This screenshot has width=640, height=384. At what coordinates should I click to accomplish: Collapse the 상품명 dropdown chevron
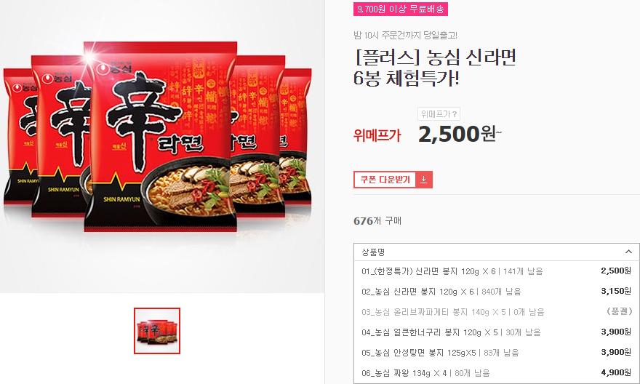[x=628, y=252]
